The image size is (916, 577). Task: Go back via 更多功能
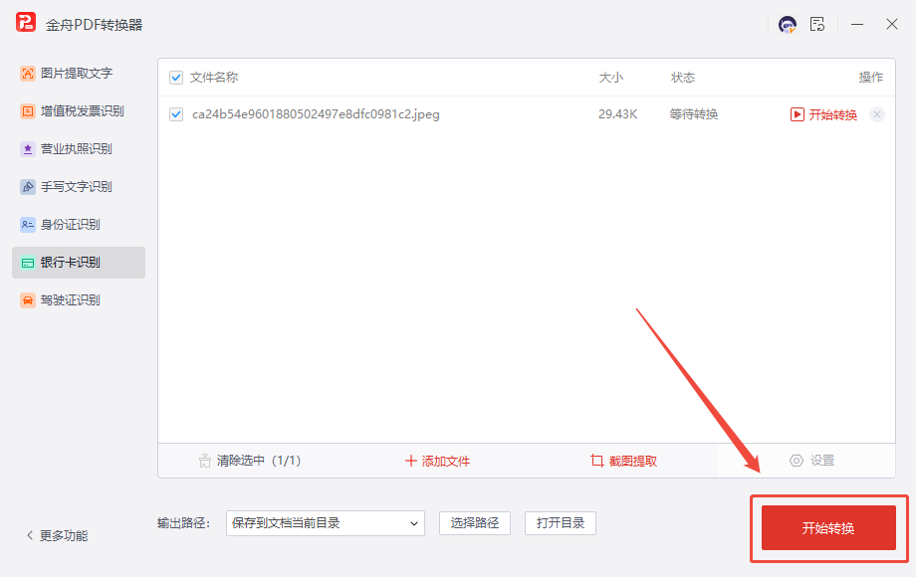pos(58,535)
